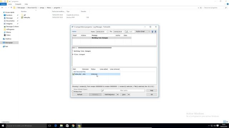Open the View button dropdown arrow

click(x=129, y=95)
